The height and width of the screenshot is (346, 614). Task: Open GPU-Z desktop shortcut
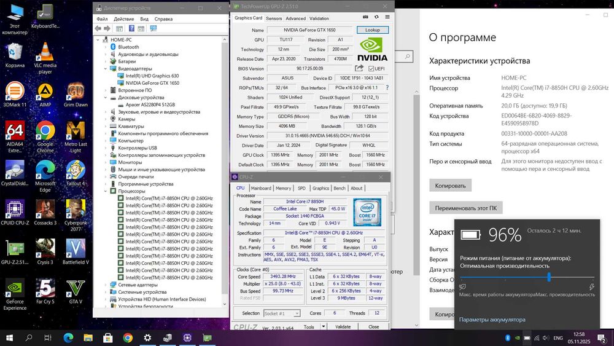point(15,252)
